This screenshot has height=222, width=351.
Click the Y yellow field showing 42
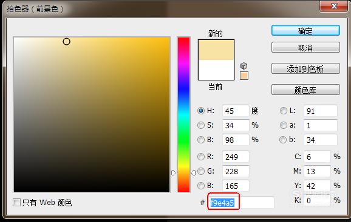click(x=317, y=186)
